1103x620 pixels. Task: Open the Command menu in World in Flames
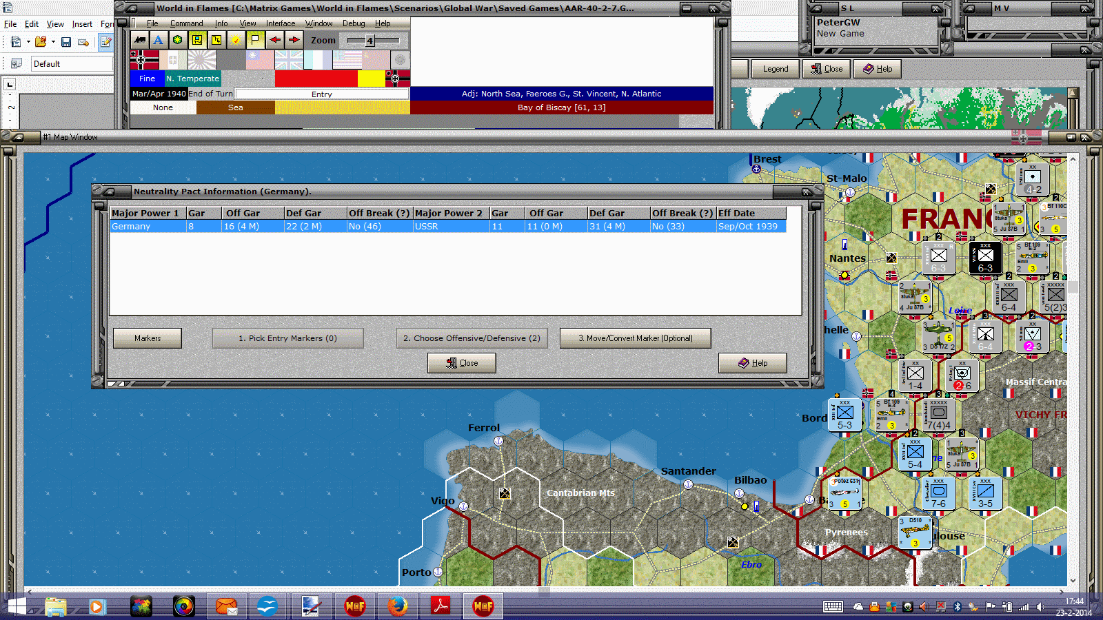[186, 23]
